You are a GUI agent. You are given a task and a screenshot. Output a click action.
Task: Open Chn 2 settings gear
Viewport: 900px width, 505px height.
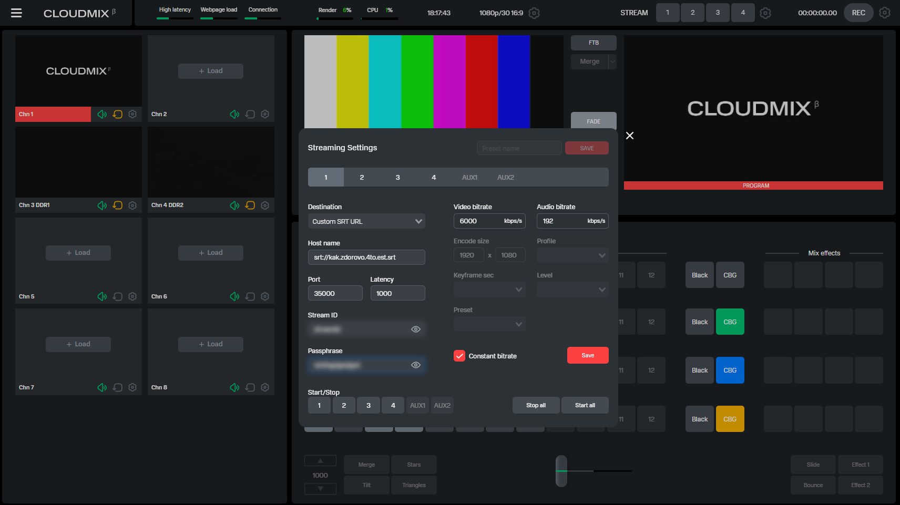265,114
